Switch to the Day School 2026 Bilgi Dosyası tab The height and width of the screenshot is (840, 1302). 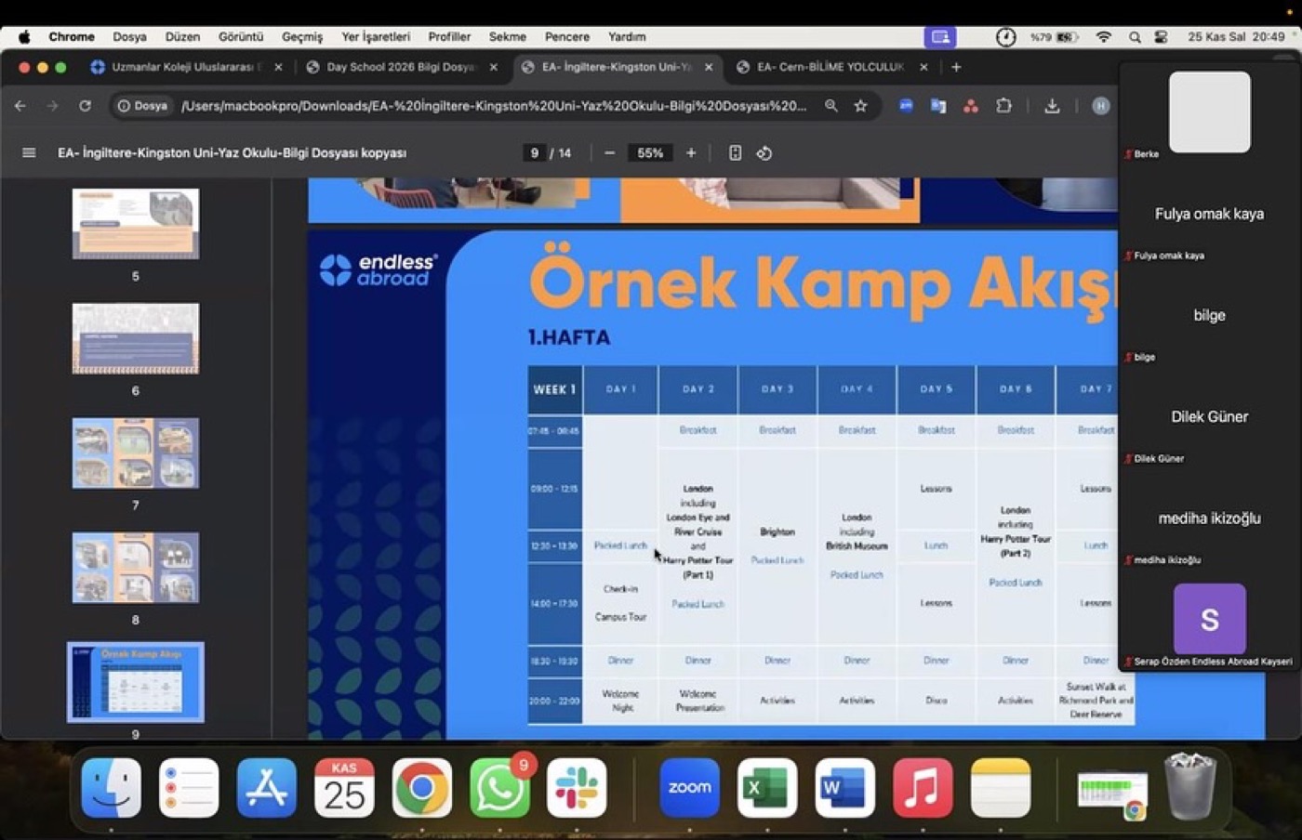click(400, 67)
